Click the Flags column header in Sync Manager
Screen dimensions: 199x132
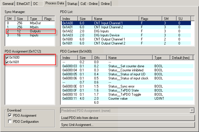tap(49, 18)
